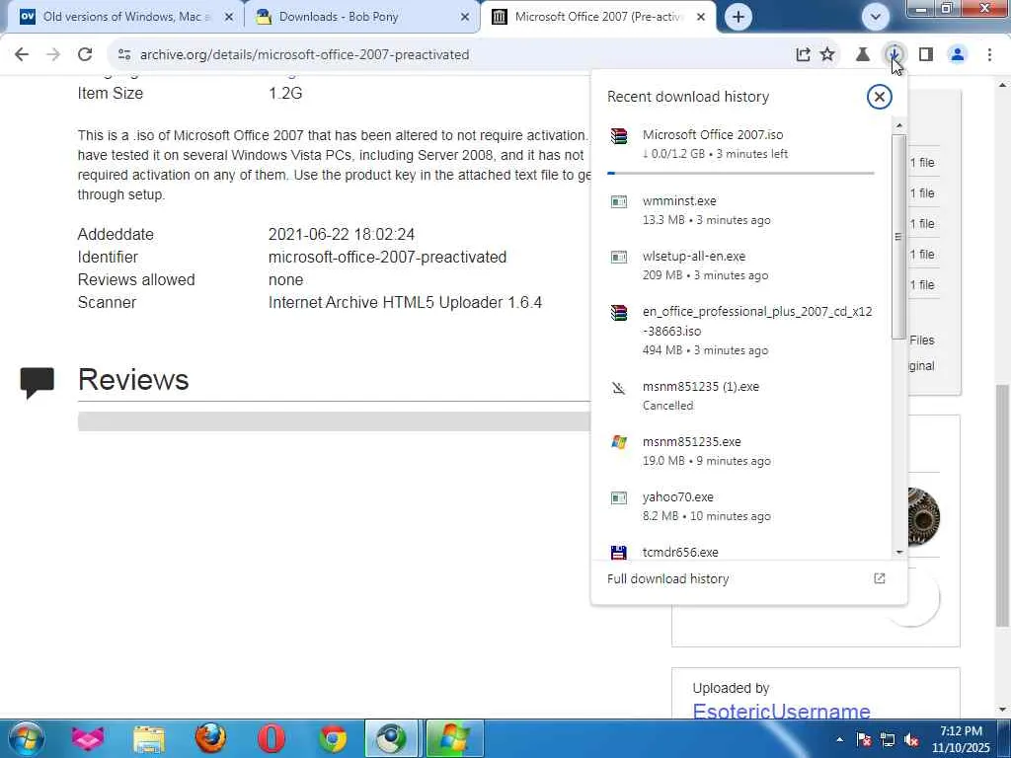The height and width of the screenshot is (758, 1011).
Task: Click download list scroll up arrow
Action: (899, 125)
